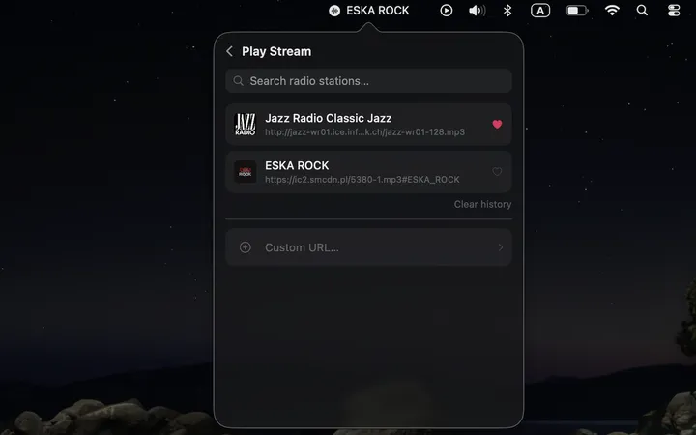Open the Now Playing menu bar icon
Screen dimensions: 696x435
[x=446, y=11]
